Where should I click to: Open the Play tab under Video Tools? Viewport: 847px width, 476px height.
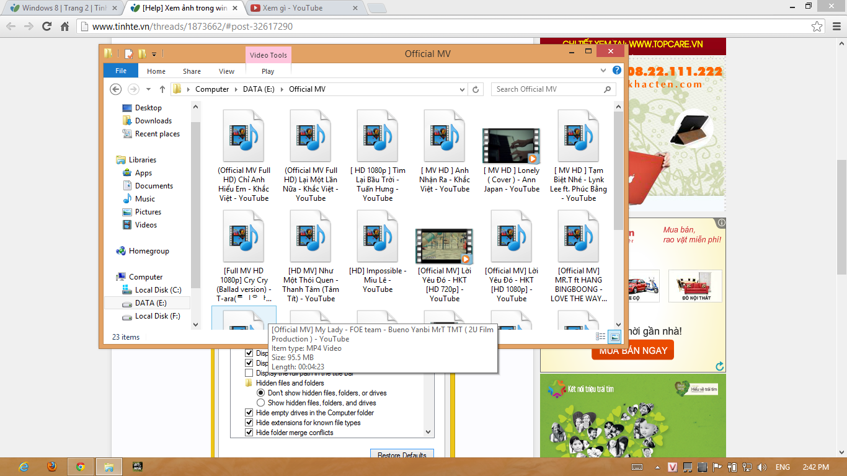pos(268,71)
